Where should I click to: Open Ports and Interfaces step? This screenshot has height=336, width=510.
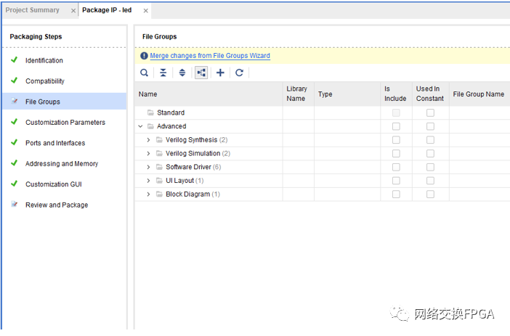(x=55, y=143)
